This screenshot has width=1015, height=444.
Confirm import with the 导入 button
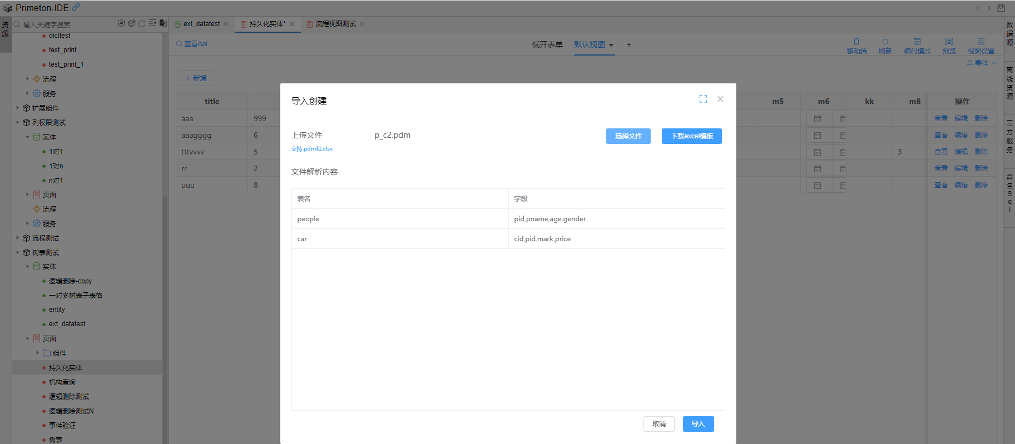(x=698, y=424)
